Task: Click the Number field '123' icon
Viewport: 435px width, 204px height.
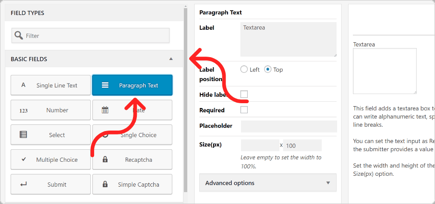Action: 24,110
